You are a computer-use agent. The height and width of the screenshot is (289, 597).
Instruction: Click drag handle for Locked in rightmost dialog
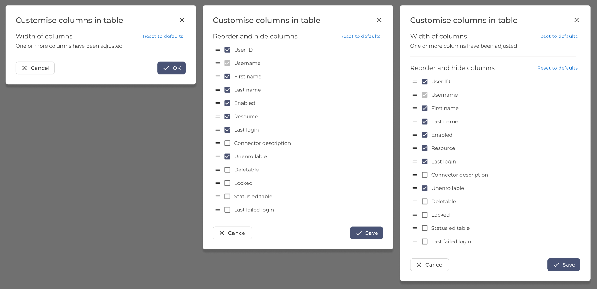(415, 215)
